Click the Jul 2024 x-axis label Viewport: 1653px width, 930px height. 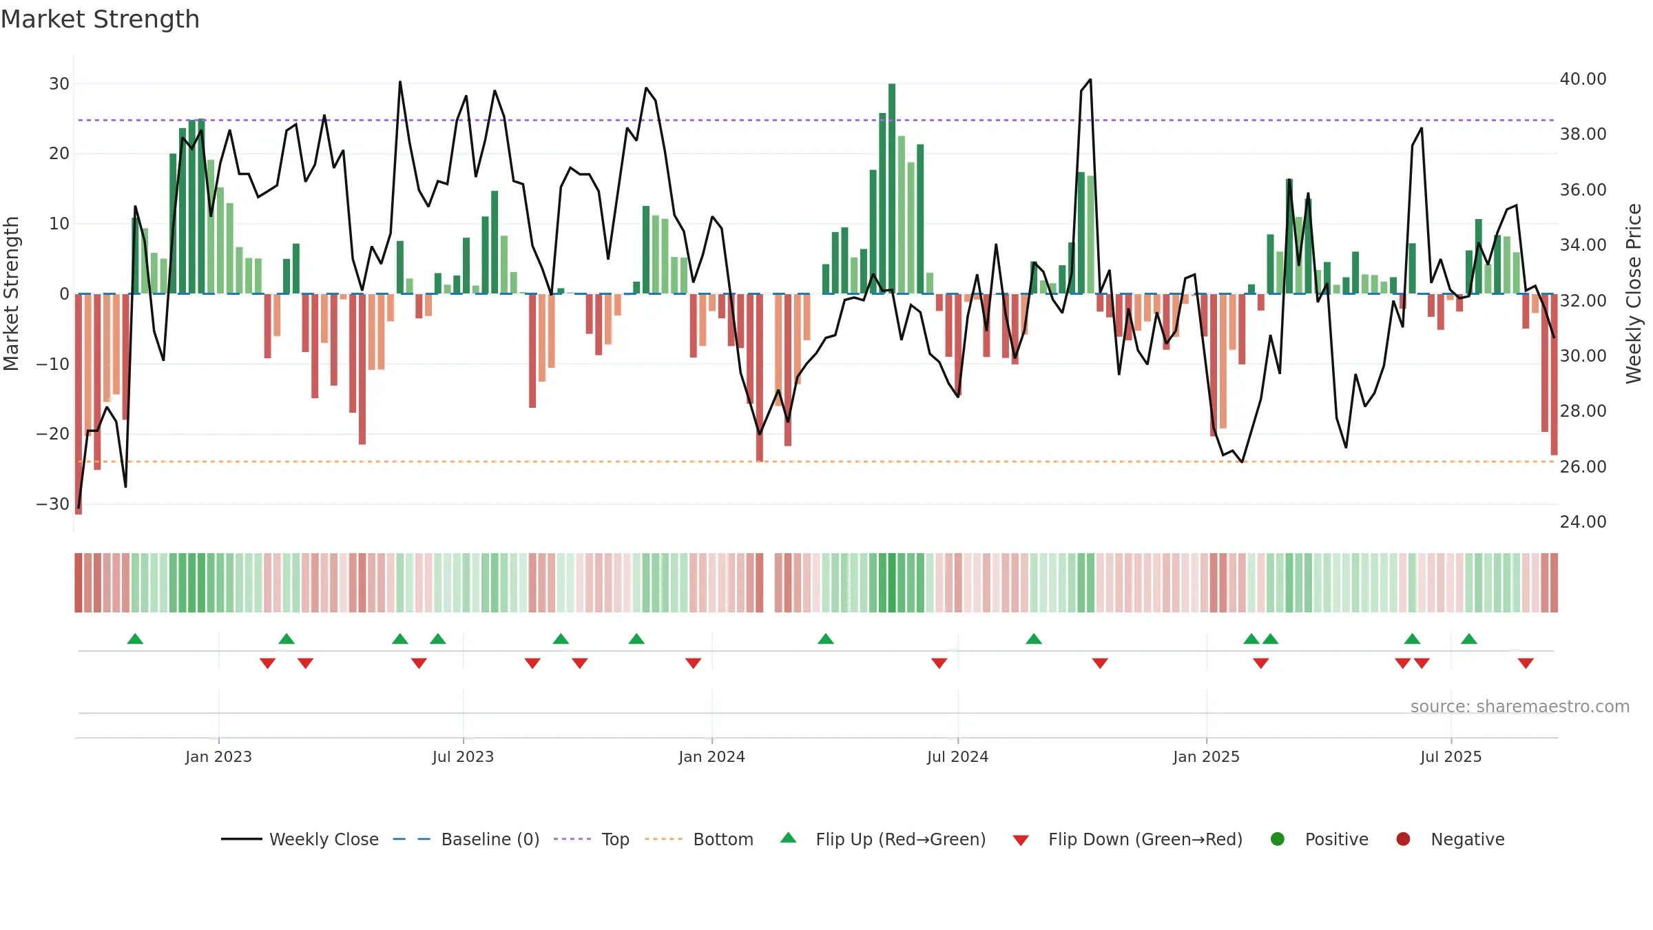point(957,757)
